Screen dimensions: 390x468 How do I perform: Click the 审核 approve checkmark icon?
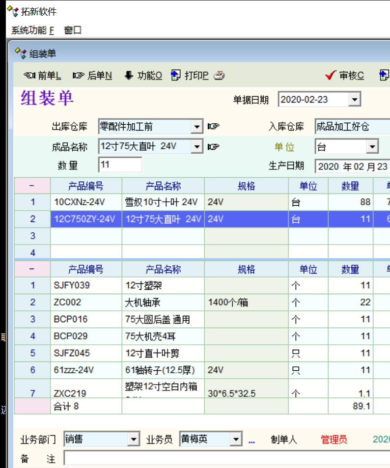click(331, 76)
